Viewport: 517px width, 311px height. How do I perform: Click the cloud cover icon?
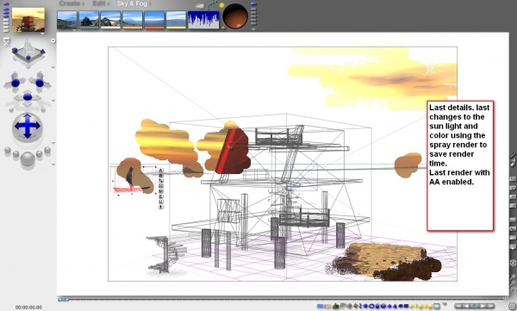tap(200, 6)
